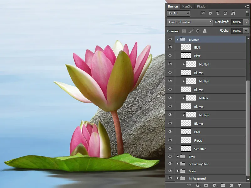Select the Frosch layer name
This screenshot has height=188, width=251.
pos(199,140)
